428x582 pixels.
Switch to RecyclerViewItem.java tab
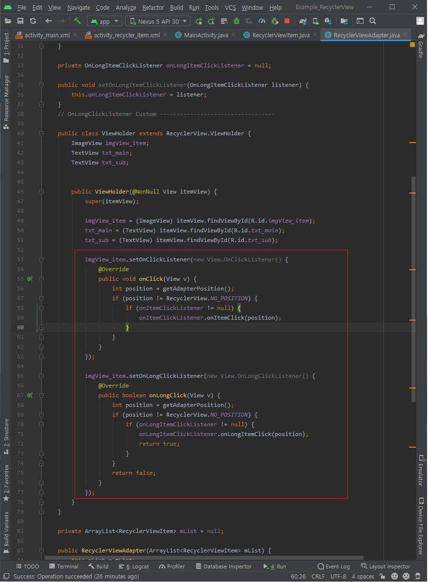pyautogui.click(x=281, y=35)
